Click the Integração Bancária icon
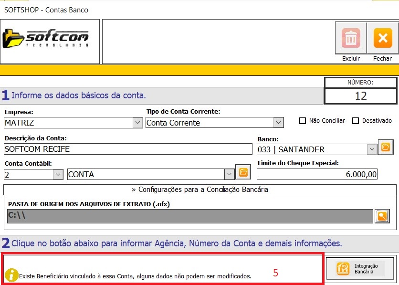The height and width of the screenshot is (285, 399). pyautogui.click(x=342, y=269)
